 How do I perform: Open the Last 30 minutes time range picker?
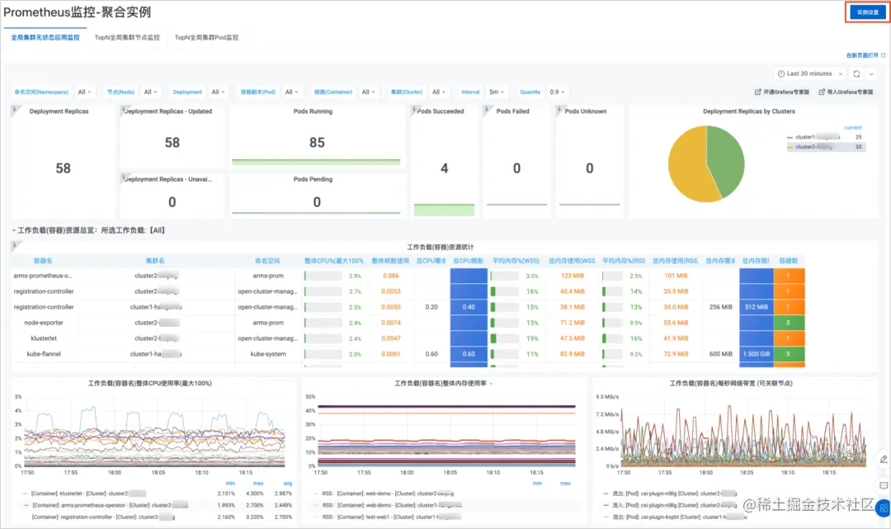coord(809,74)
